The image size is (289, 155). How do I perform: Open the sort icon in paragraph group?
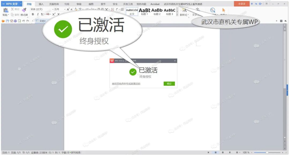coord(112,9)
